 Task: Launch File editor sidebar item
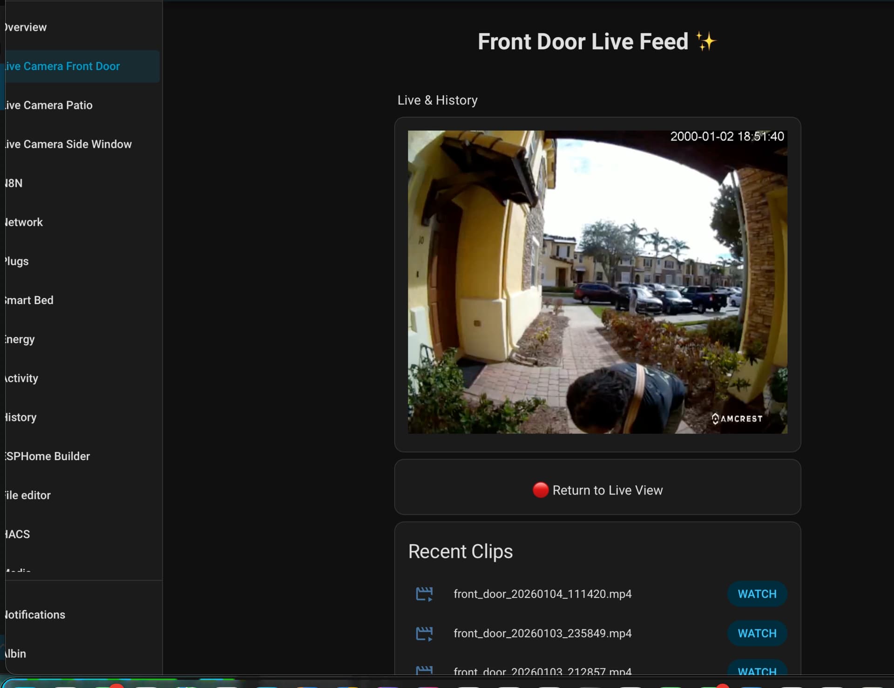[28, 495]
